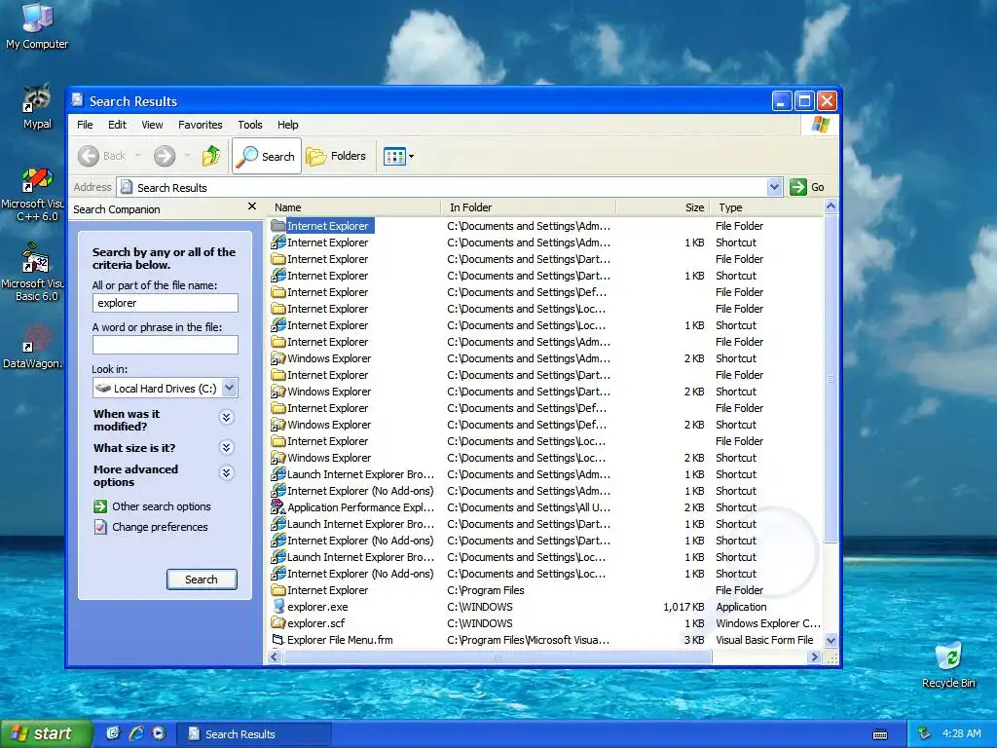Click the Back toolbar button

pyautogui.click(x=102, y=156)
